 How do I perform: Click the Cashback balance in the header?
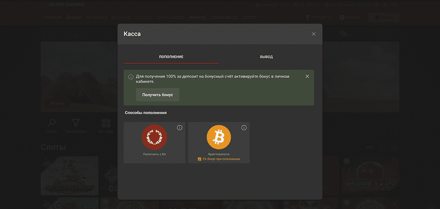(272, 5)
